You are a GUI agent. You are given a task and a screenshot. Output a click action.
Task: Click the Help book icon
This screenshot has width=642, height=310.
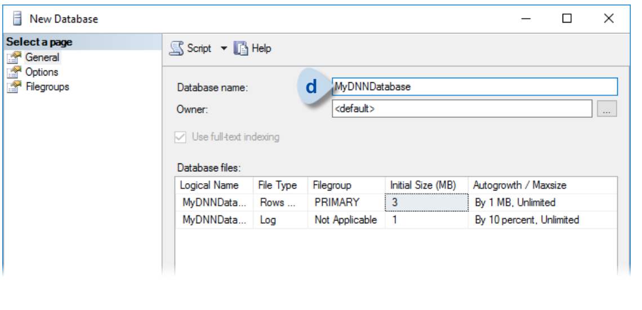[x=242, y=48]
